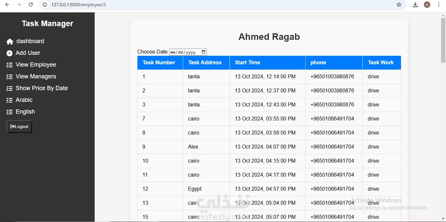This screenshot has height=222, width=446.
Task: Click the phone column header
Action: 334,63
